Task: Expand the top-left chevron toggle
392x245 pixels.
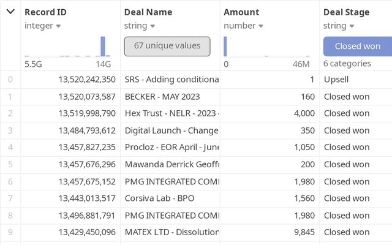Action: (x=10, y=12)
